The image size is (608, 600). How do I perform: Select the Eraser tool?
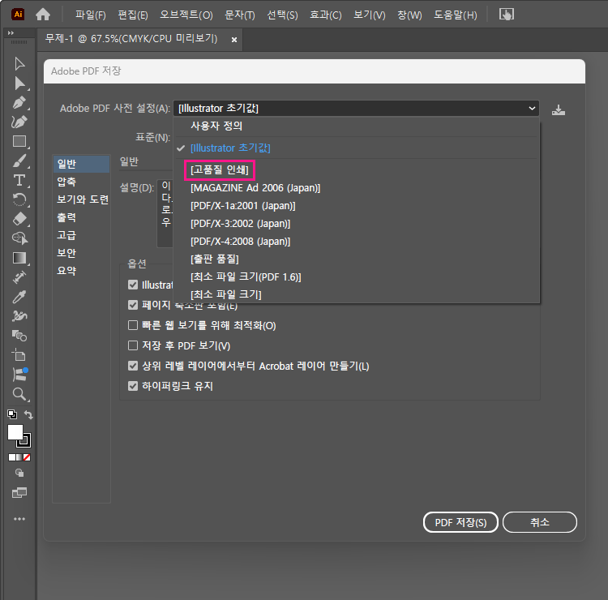click(x=19, y=219)
